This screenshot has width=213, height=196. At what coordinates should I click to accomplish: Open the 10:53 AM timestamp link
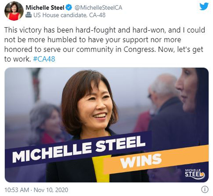click(17, 190)
